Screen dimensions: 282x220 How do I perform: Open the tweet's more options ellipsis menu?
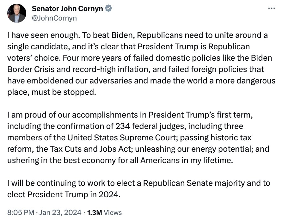pyautogui.click(x=271, y=9)
